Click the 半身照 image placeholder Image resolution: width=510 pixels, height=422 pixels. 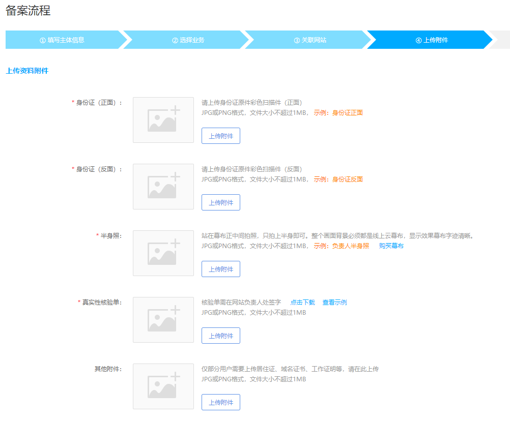(163, 253)
